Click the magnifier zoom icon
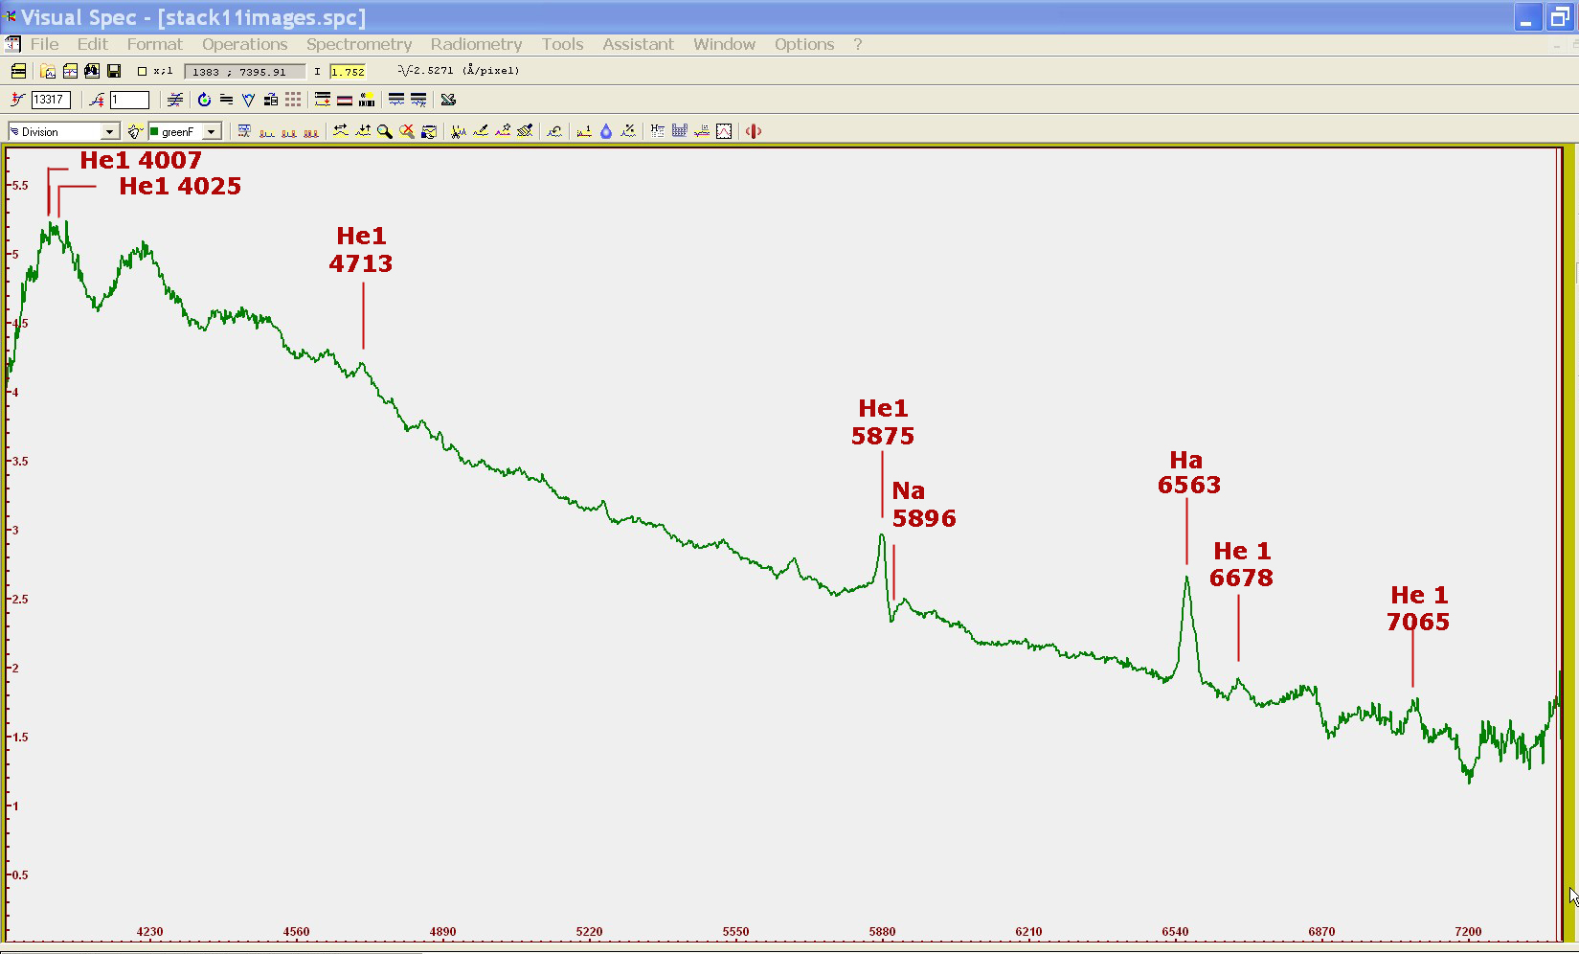This screenshot has width=1579, height=954. 385,131
